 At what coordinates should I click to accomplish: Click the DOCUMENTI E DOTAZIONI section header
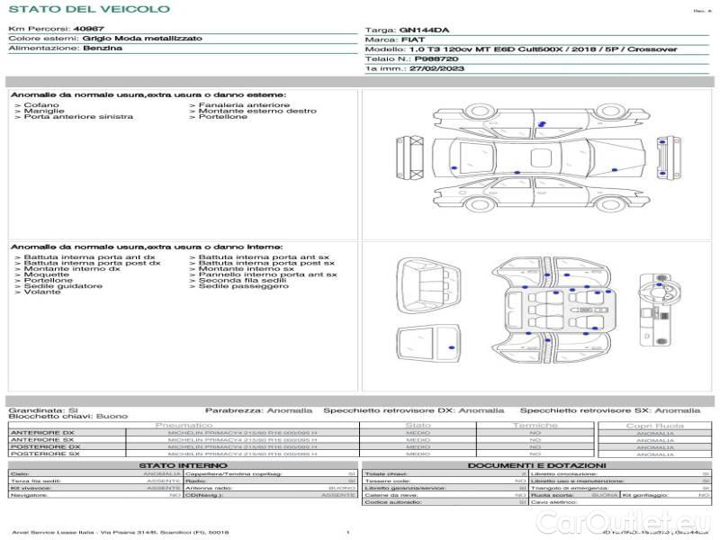point(537,464)
